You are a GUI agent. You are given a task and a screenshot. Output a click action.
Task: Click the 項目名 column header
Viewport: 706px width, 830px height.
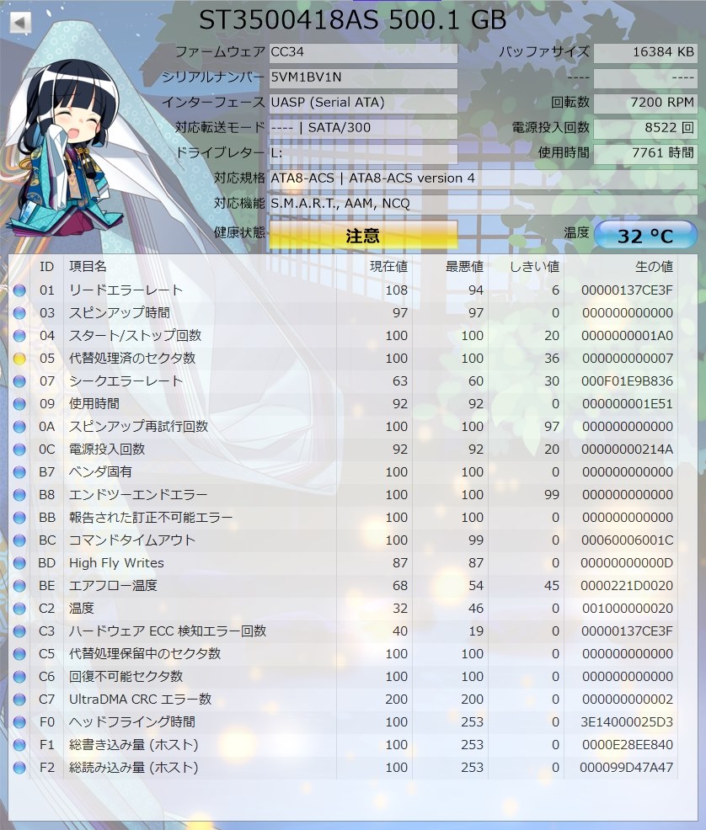(88, 267)
